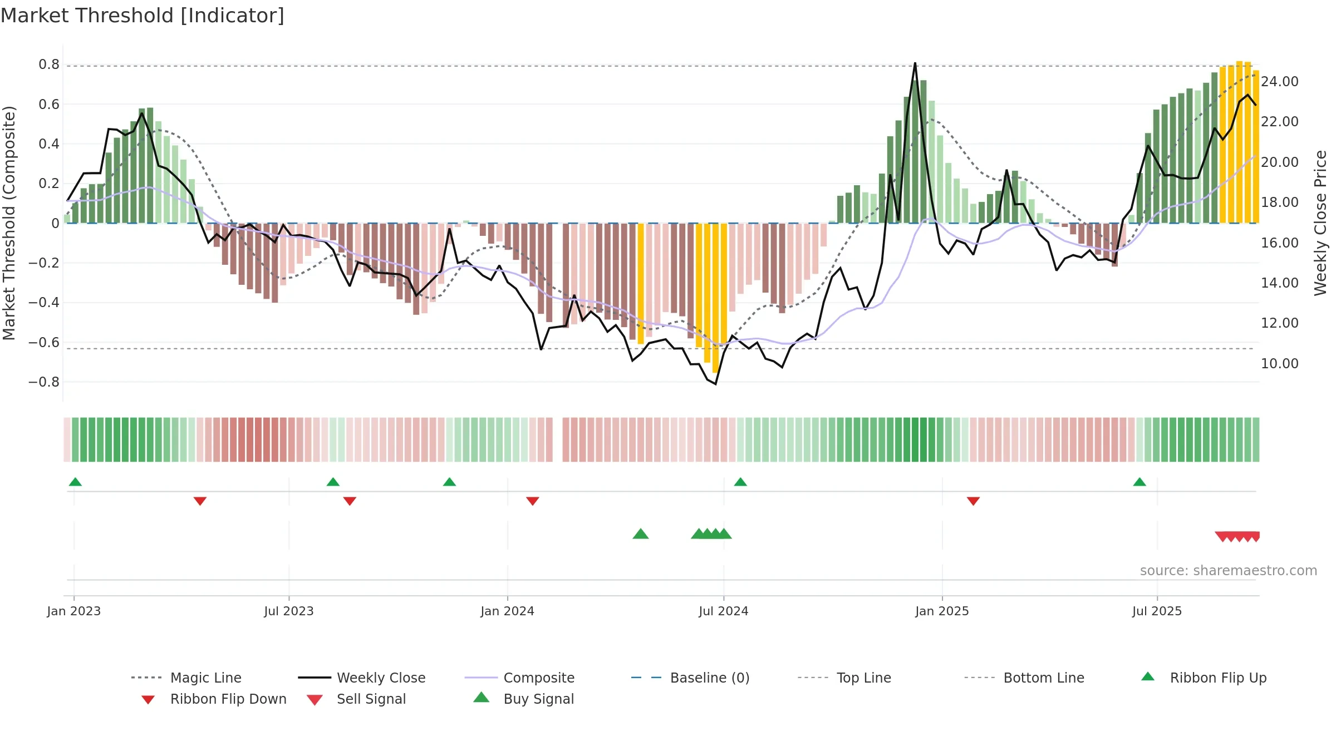1336x751 pixels.
Task: Click the source: sharemaestro.com text
Action: pos(1229,571)
